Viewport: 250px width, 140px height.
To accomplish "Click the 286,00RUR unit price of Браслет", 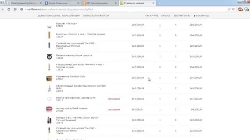I will coord(138,25).
